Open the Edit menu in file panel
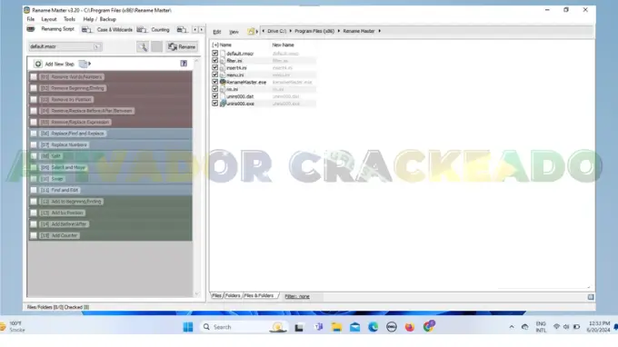Image resolution: width=618 pixels, height=347 pixels. pyautogui.click(x=217, y=32)
